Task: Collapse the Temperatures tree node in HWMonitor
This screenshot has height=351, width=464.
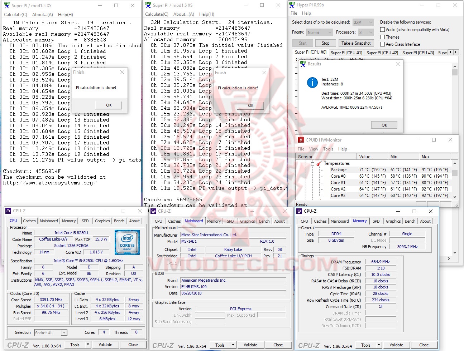Action: click(x=312, y=164)
